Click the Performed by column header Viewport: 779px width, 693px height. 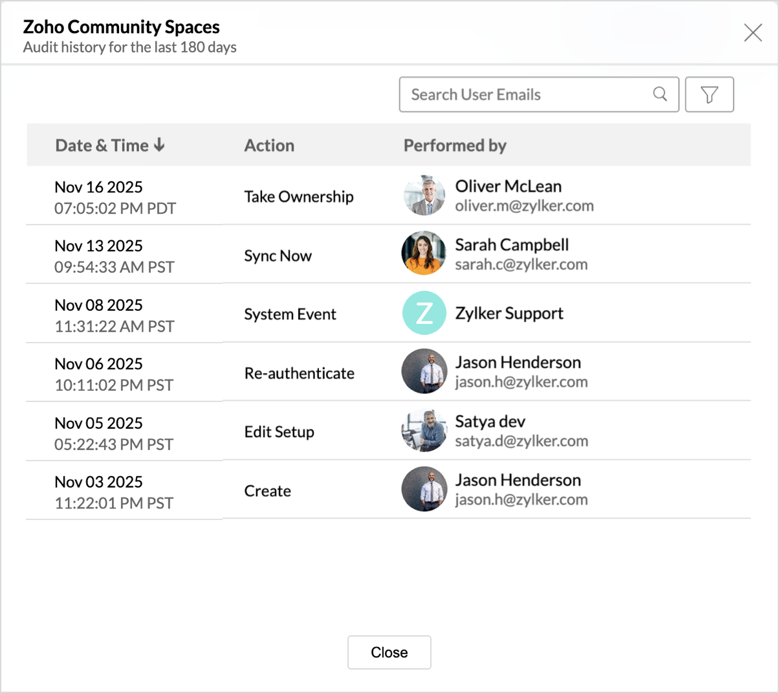tap(455, 146)
